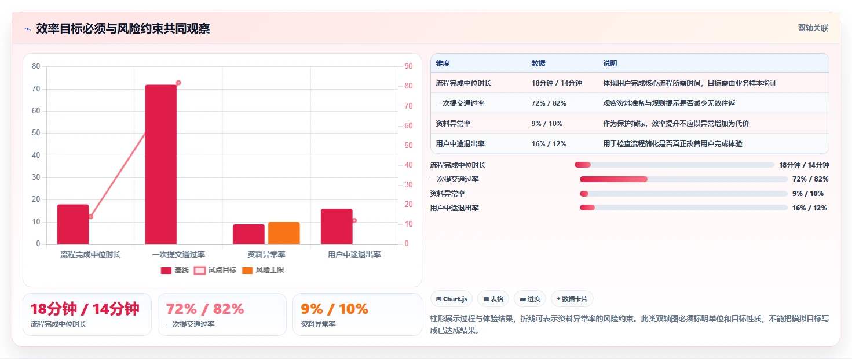
Task: Click the tall 一次提交通过率 bar in chart
Action: click(161, 164)
